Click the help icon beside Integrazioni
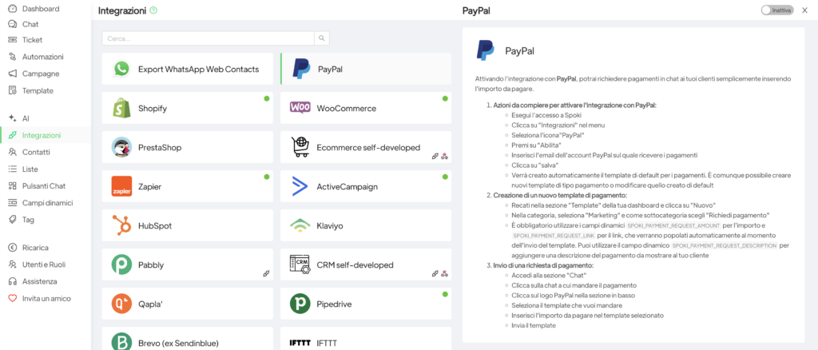Viewport: 818px width, 350px height. 153,11
